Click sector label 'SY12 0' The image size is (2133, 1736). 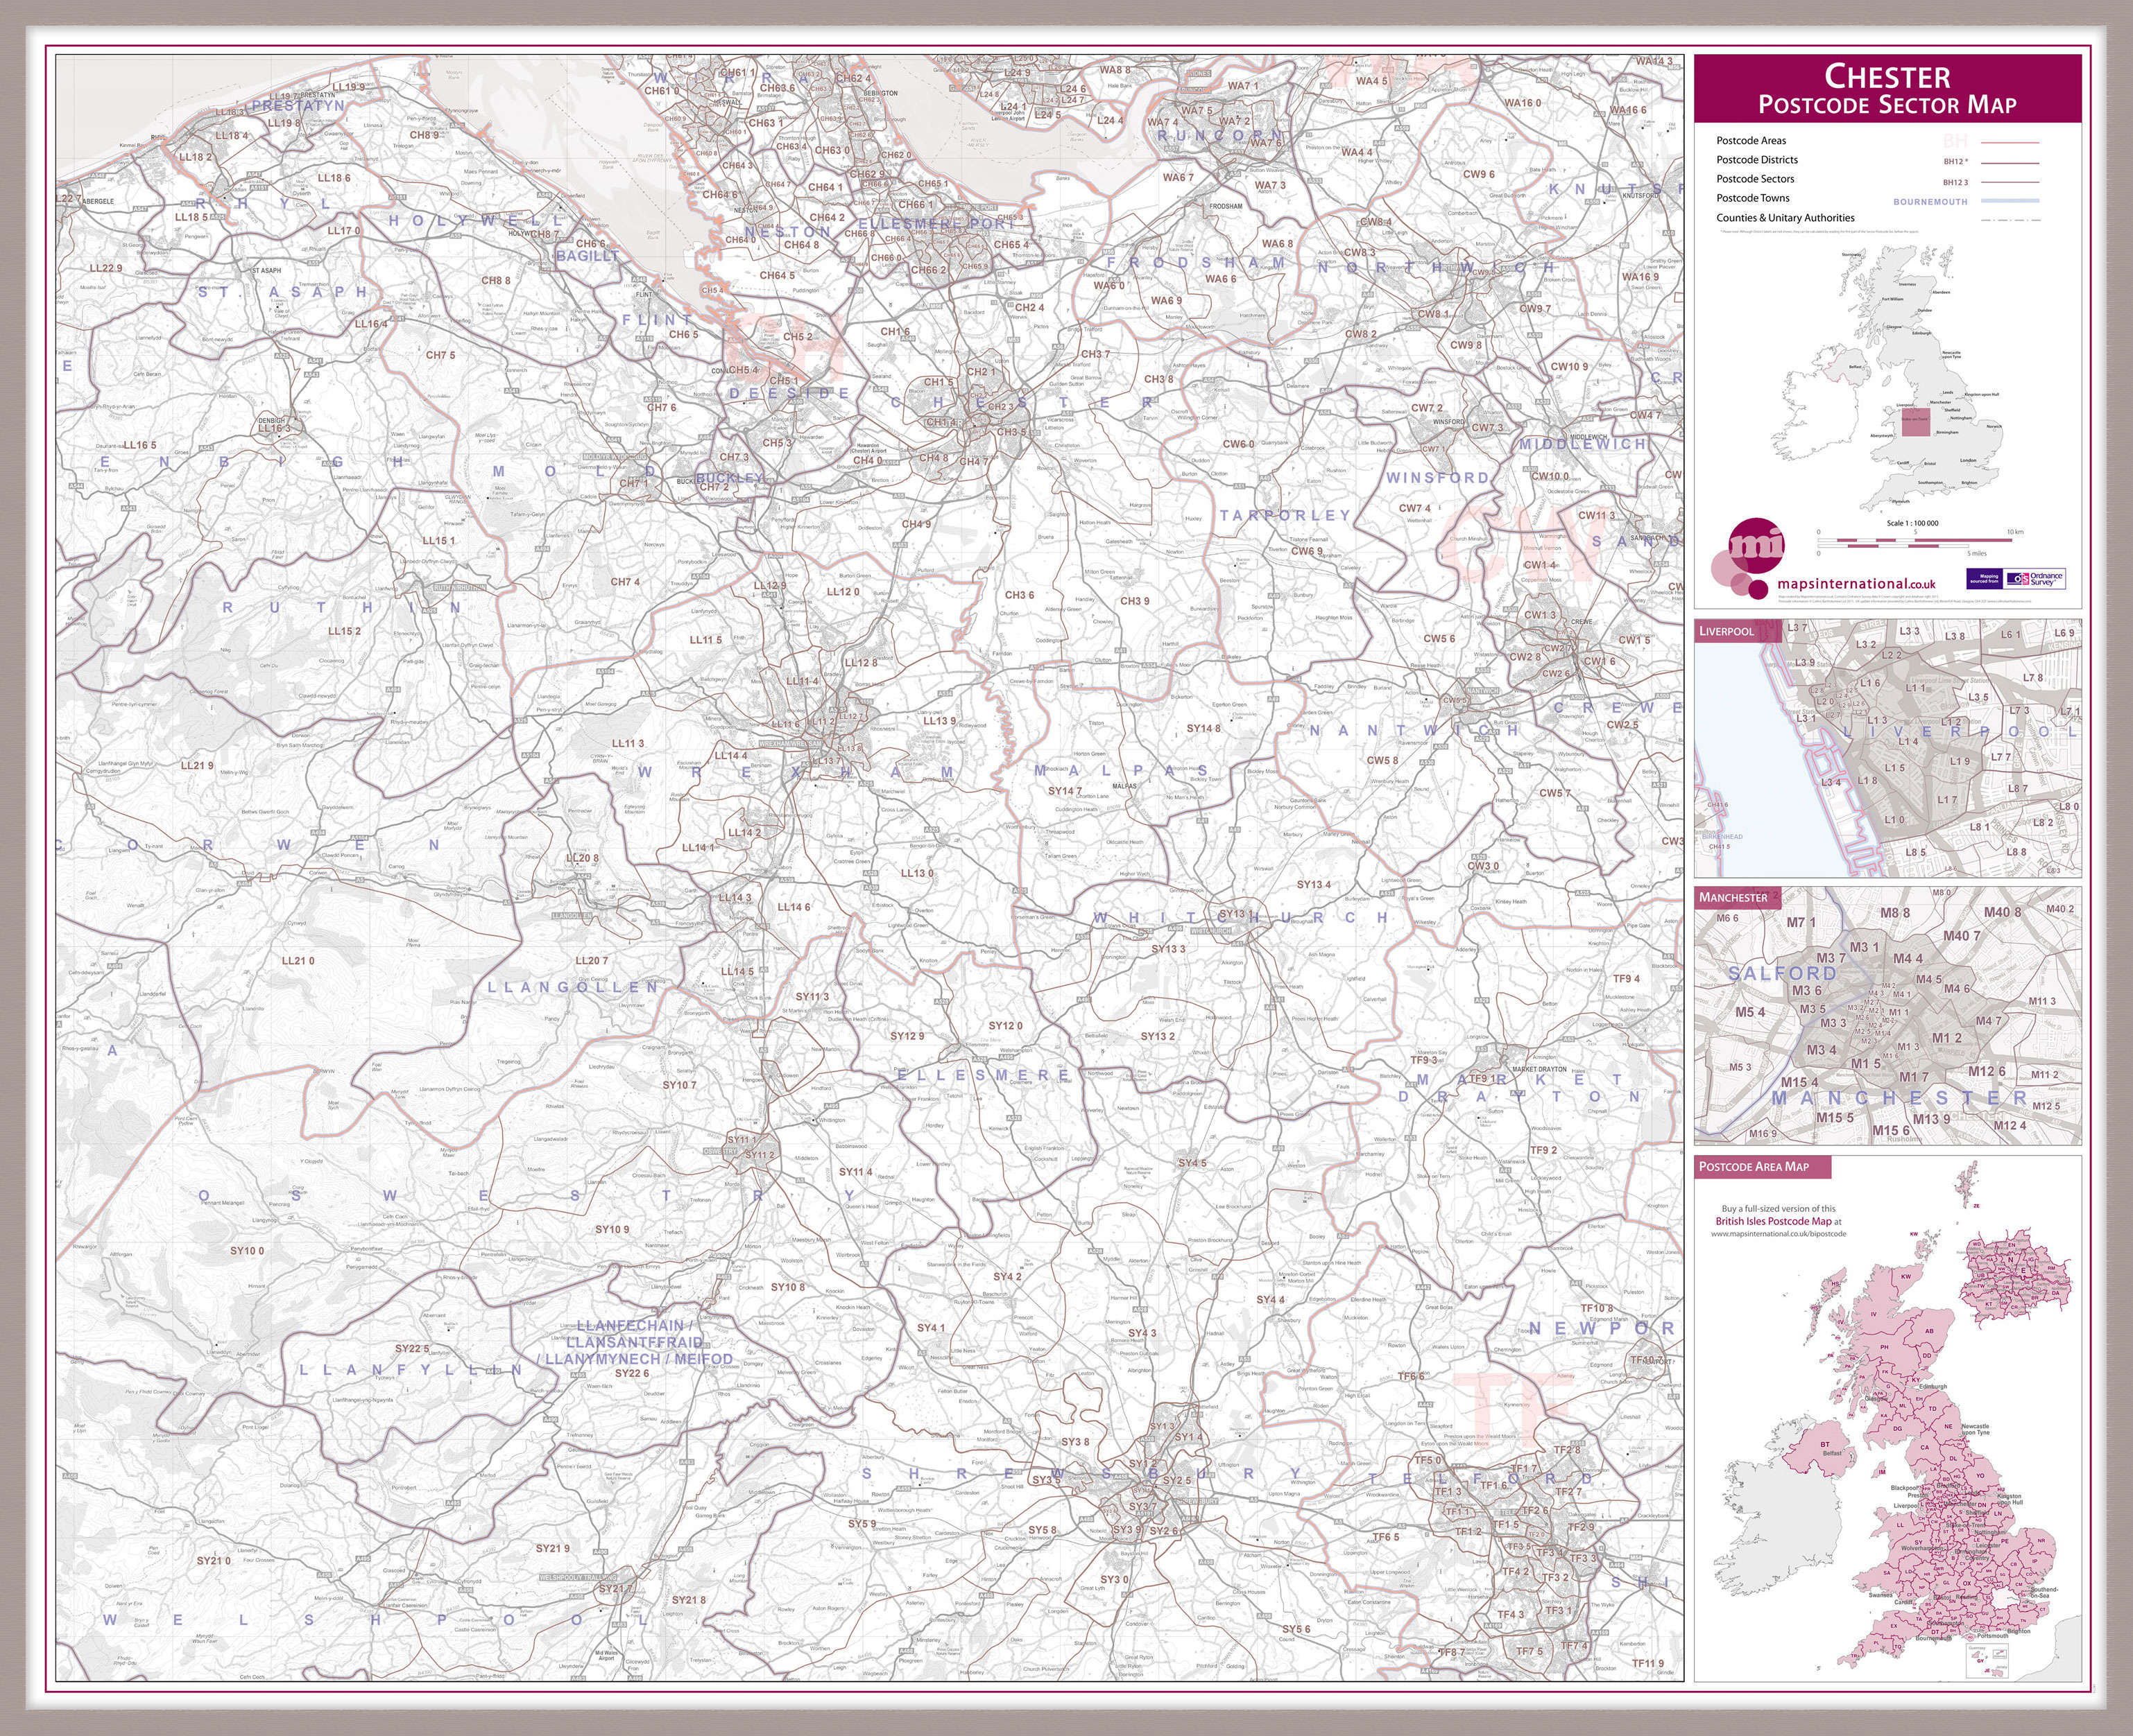(1006, 1025)
